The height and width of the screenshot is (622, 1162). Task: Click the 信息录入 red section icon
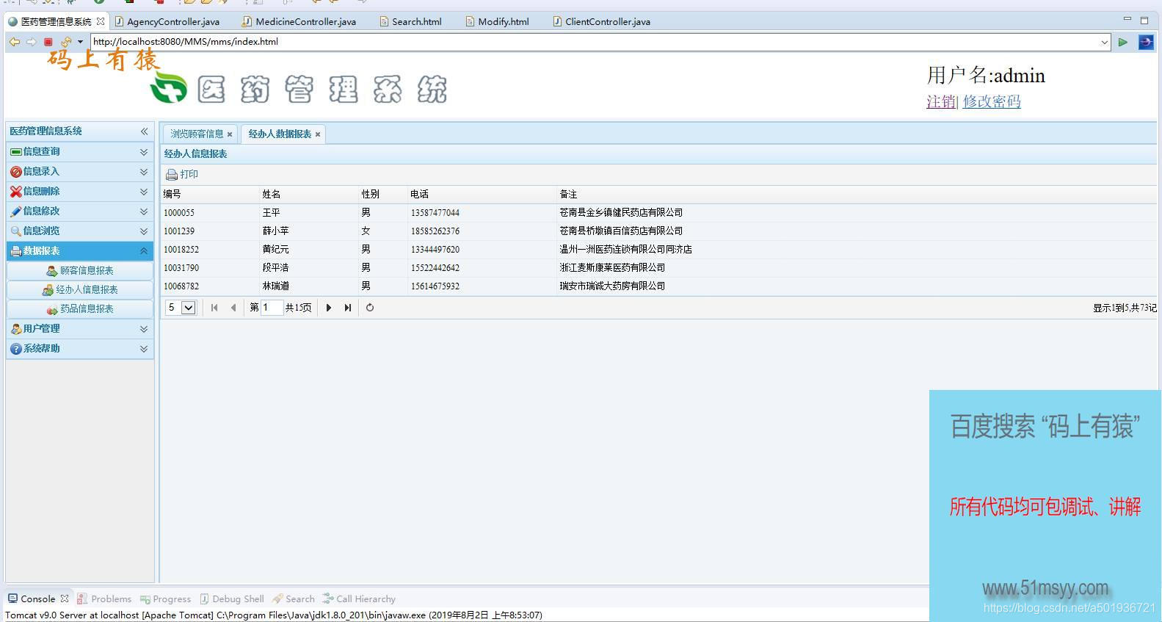click(x=15, y=172)
